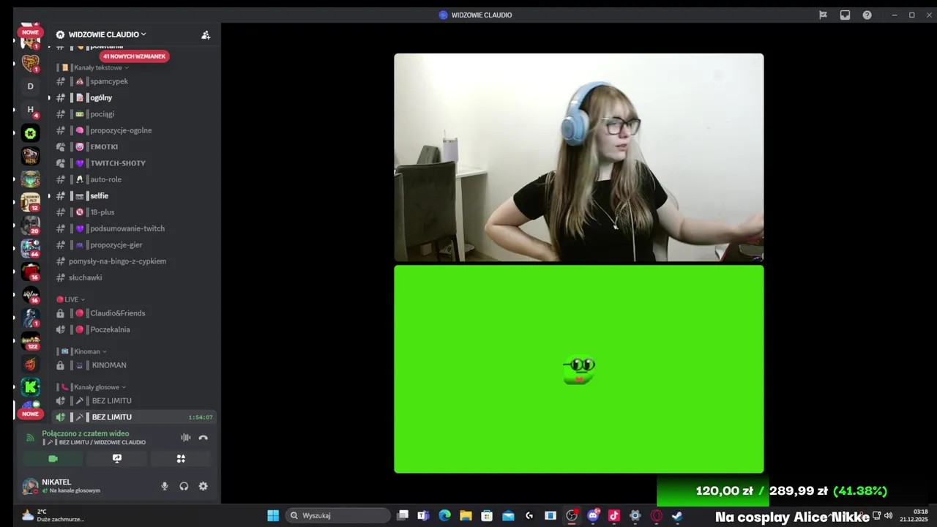Open the top NOWE unread servers badge

30,32
